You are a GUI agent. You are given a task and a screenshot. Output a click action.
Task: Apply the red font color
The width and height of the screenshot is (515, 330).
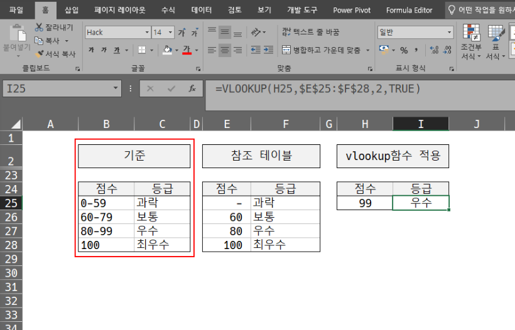click(187, 50)
